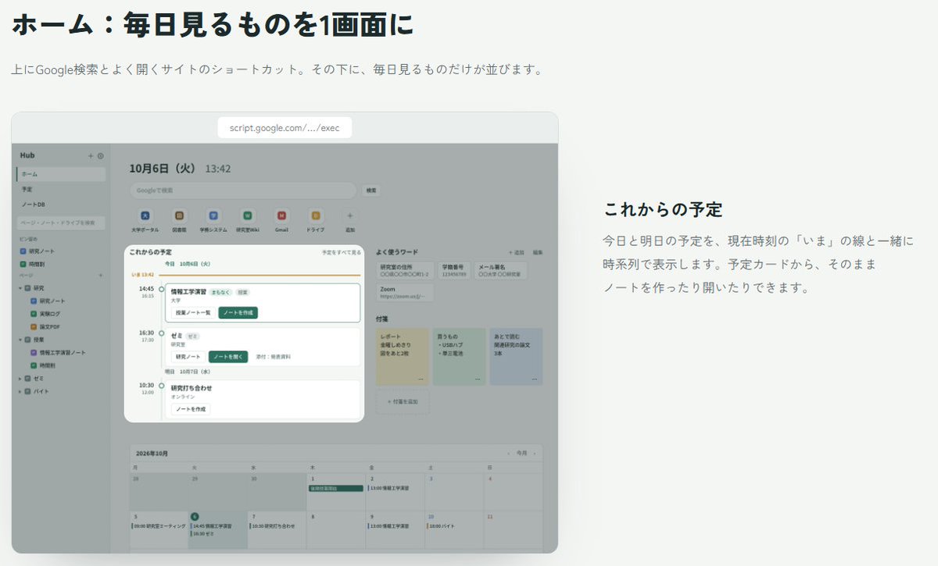938x566 pixels.
Task: Select the yellow レポート sticky note
Action: [403, 356]
